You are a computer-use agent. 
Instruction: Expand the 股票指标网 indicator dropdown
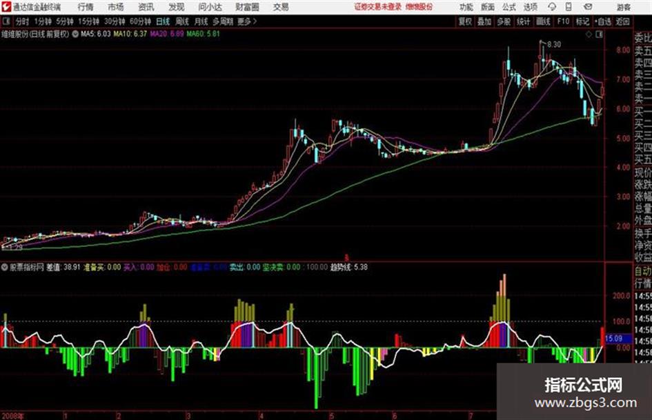4,267
